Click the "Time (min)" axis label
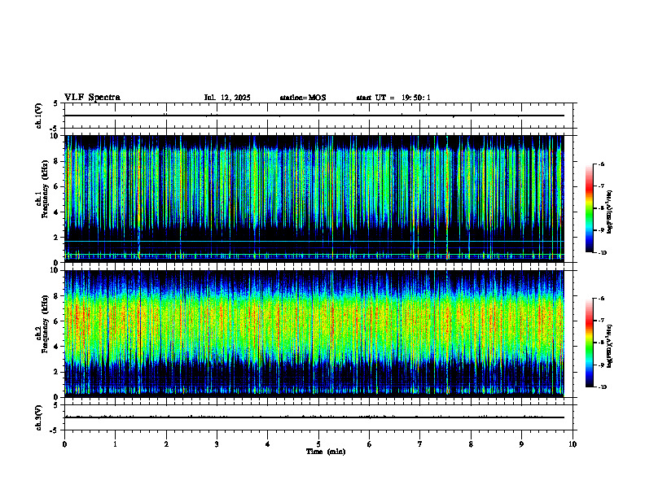The height and width of the screenshot is (498, 645). pos(326,452)
